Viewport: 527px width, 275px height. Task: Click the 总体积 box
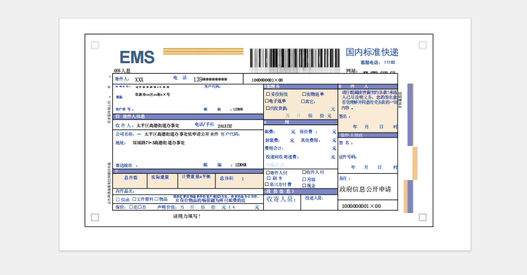click(x=239, y=181)
